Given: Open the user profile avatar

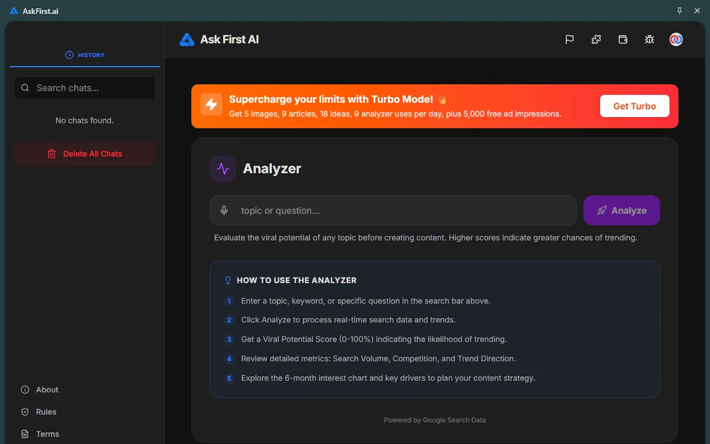Looking at the screenshot, I should pyautogui.click(x=676, y=40).
